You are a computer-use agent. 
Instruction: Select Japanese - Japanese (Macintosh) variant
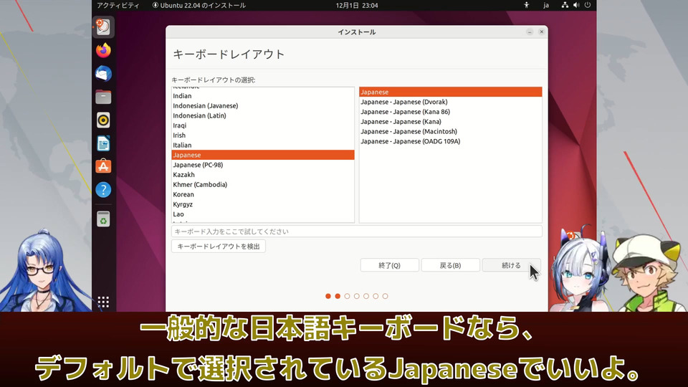click(451, 132)
